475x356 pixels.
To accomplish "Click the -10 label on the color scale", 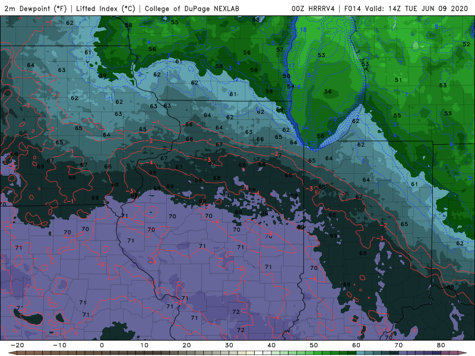I will point(59,345).
